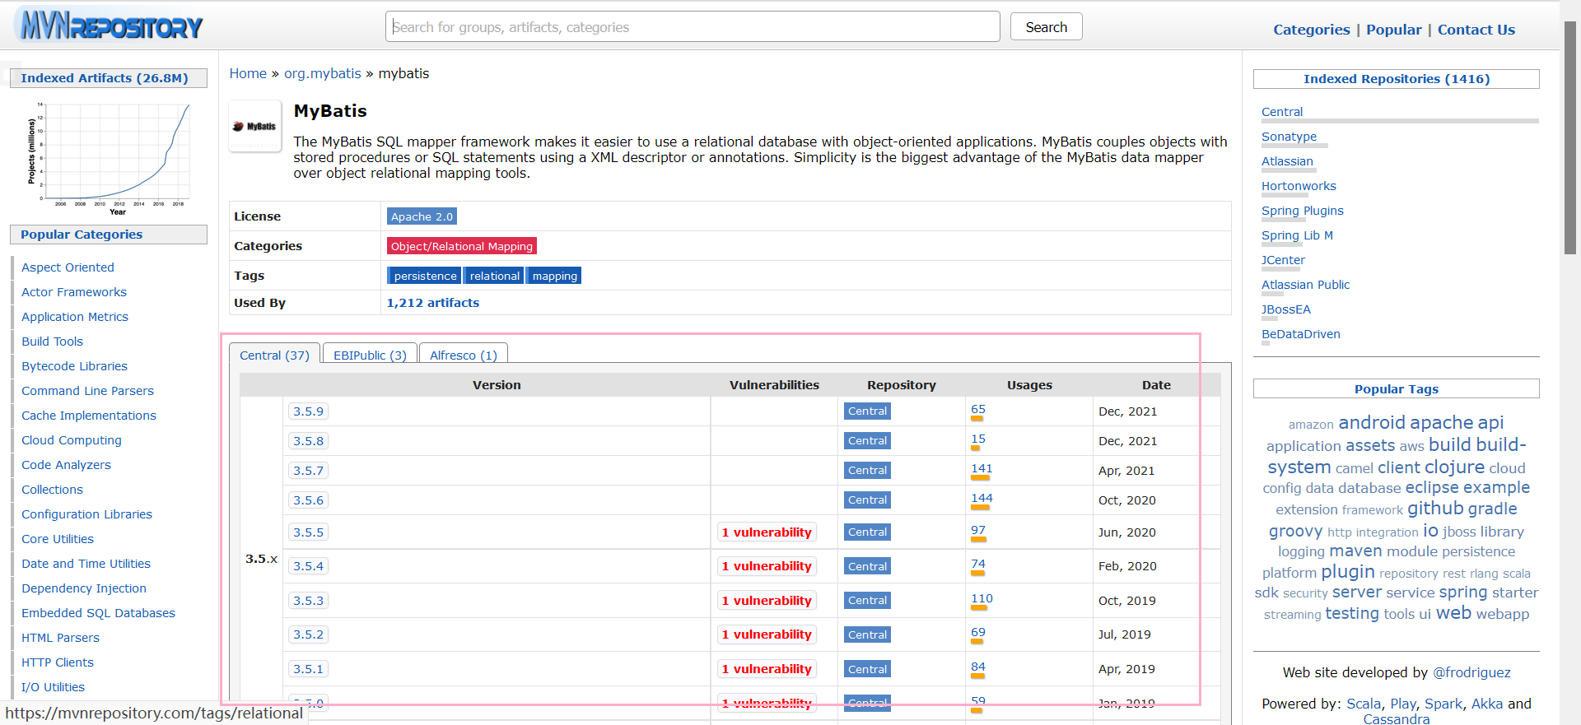Switch to the Alfresco (1) tab
The height and width of the screenshot is (725, 1581).
click(x=464, y=355)
